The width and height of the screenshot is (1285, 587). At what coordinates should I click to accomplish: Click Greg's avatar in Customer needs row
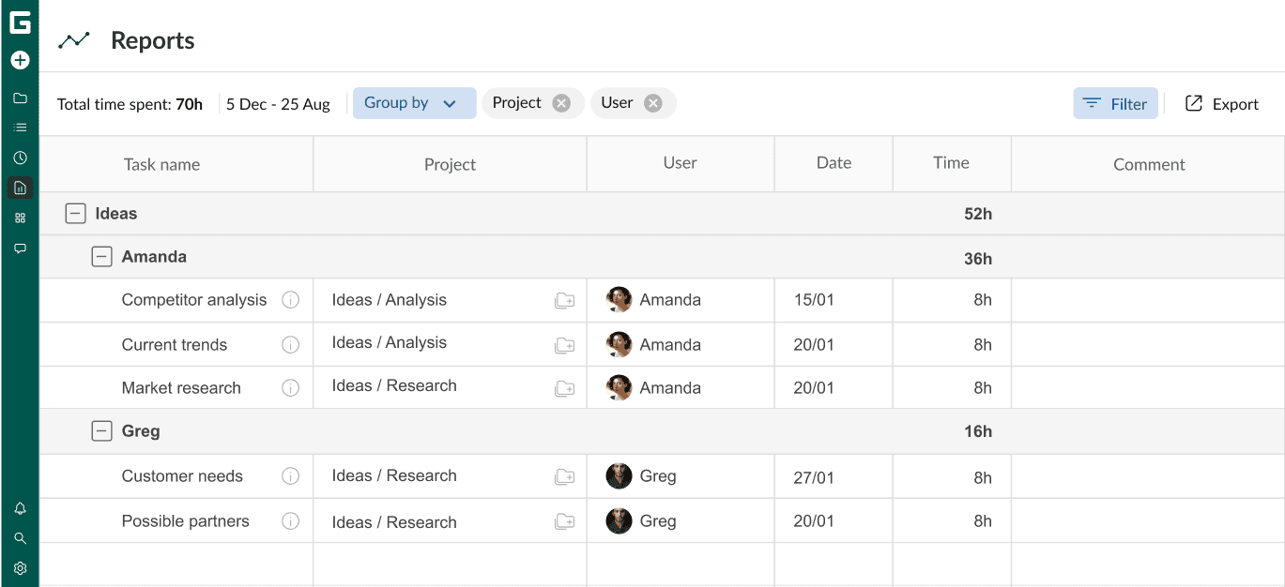pos(619,475)
